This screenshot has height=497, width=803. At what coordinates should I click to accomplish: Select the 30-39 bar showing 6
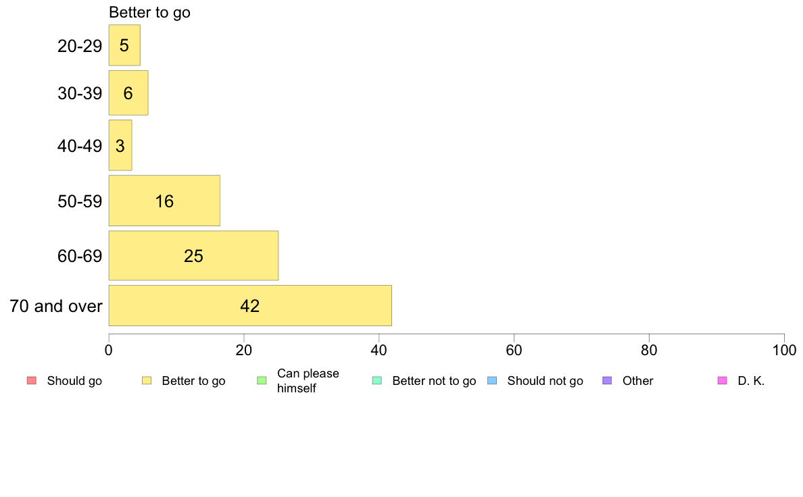128,93
